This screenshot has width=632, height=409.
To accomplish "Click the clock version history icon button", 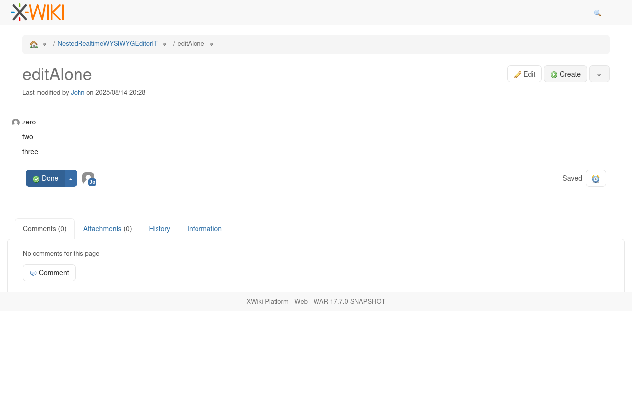I will (596, 178).
